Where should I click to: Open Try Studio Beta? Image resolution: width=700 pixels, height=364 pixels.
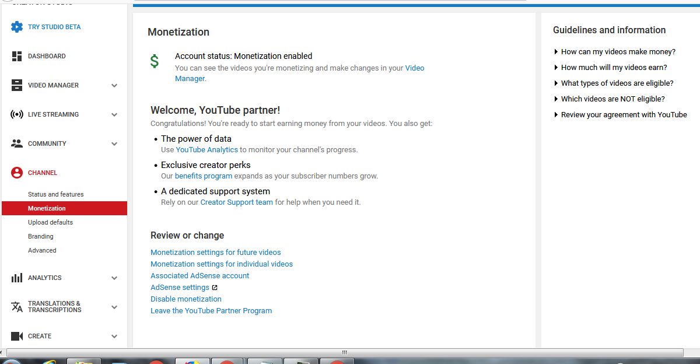[x=54, y=27]
